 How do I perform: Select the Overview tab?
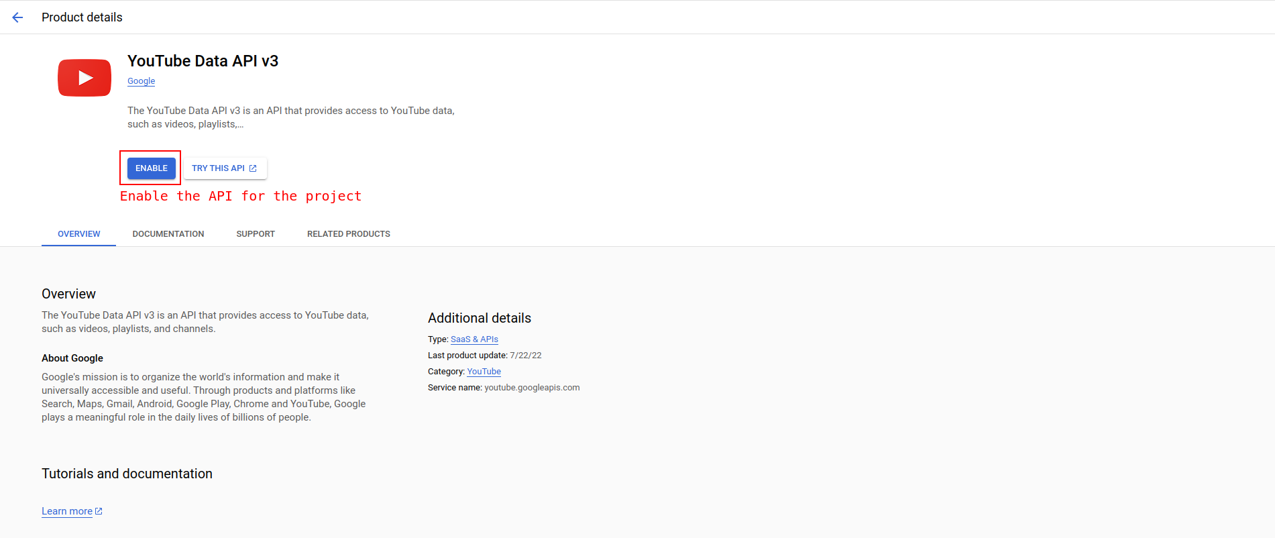(78, 234)
